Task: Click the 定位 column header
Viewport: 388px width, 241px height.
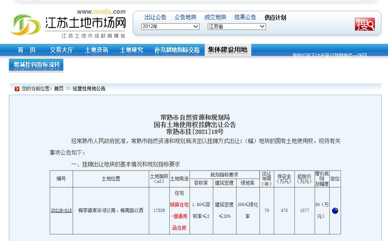Action: [335, 179]
